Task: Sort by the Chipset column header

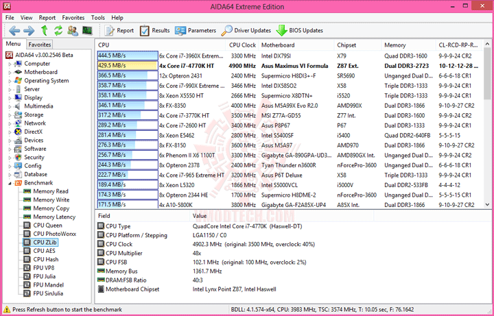Action: coord(357,45)
